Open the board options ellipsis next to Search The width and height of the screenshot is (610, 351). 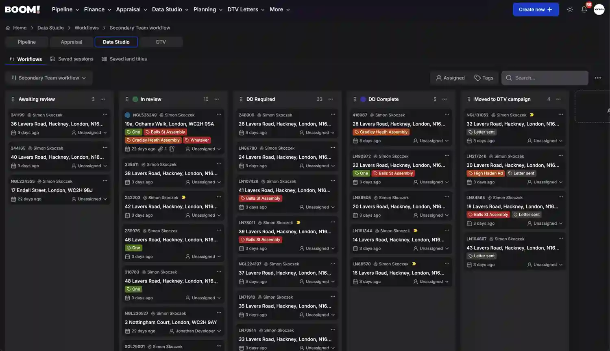click(x=597, y=78)
